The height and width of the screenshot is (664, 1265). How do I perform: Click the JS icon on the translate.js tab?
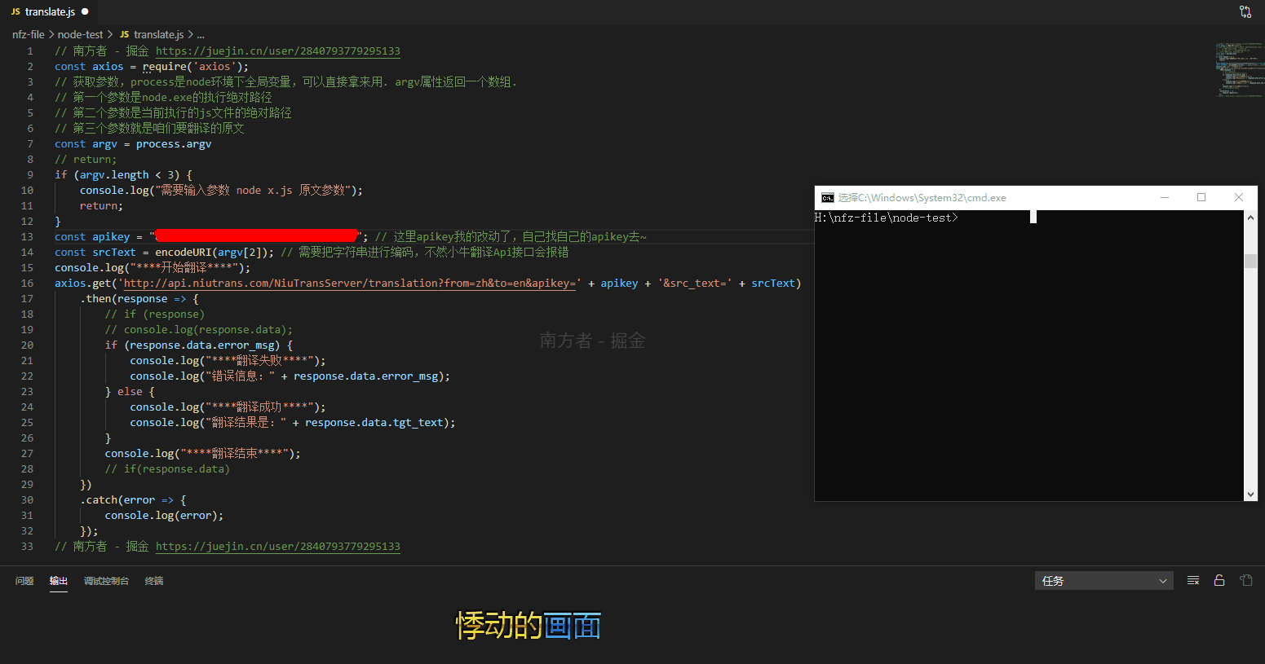(16, 11)
